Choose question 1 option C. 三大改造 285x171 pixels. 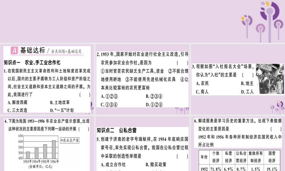click(17, 110)
